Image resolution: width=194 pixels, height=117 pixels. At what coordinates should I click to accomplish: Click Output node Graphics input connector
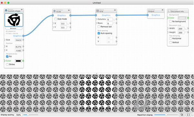(x=147, y=15)
